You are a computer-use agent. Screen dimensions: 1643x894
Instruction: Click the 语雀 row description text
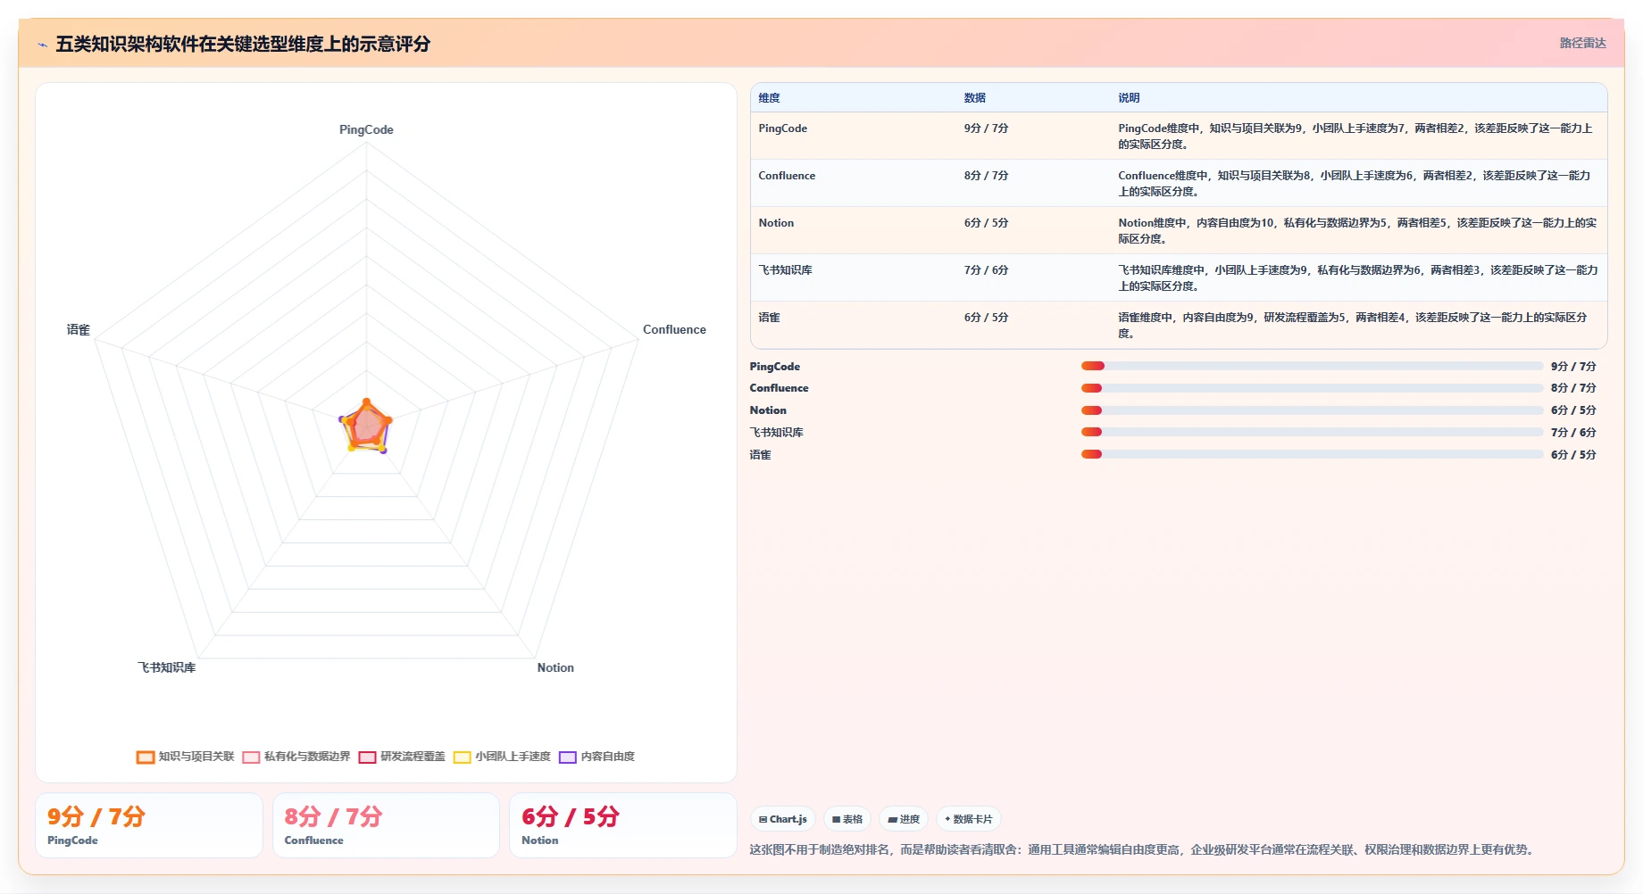point(1353,326)
